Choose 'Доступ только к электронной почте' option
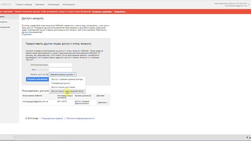This screenshot has height=141, width=251. point(67,91)
